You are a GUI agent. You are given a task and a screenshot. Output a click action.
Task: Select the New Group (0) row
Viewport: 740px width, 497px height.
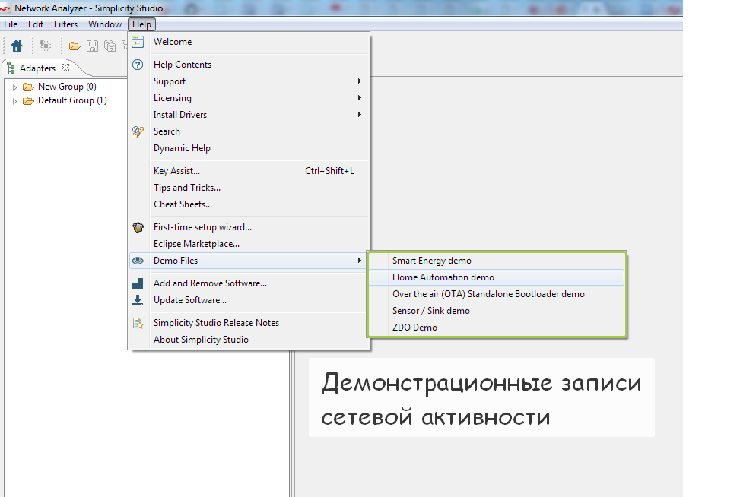pyautogui.click(x=67, y=87)
